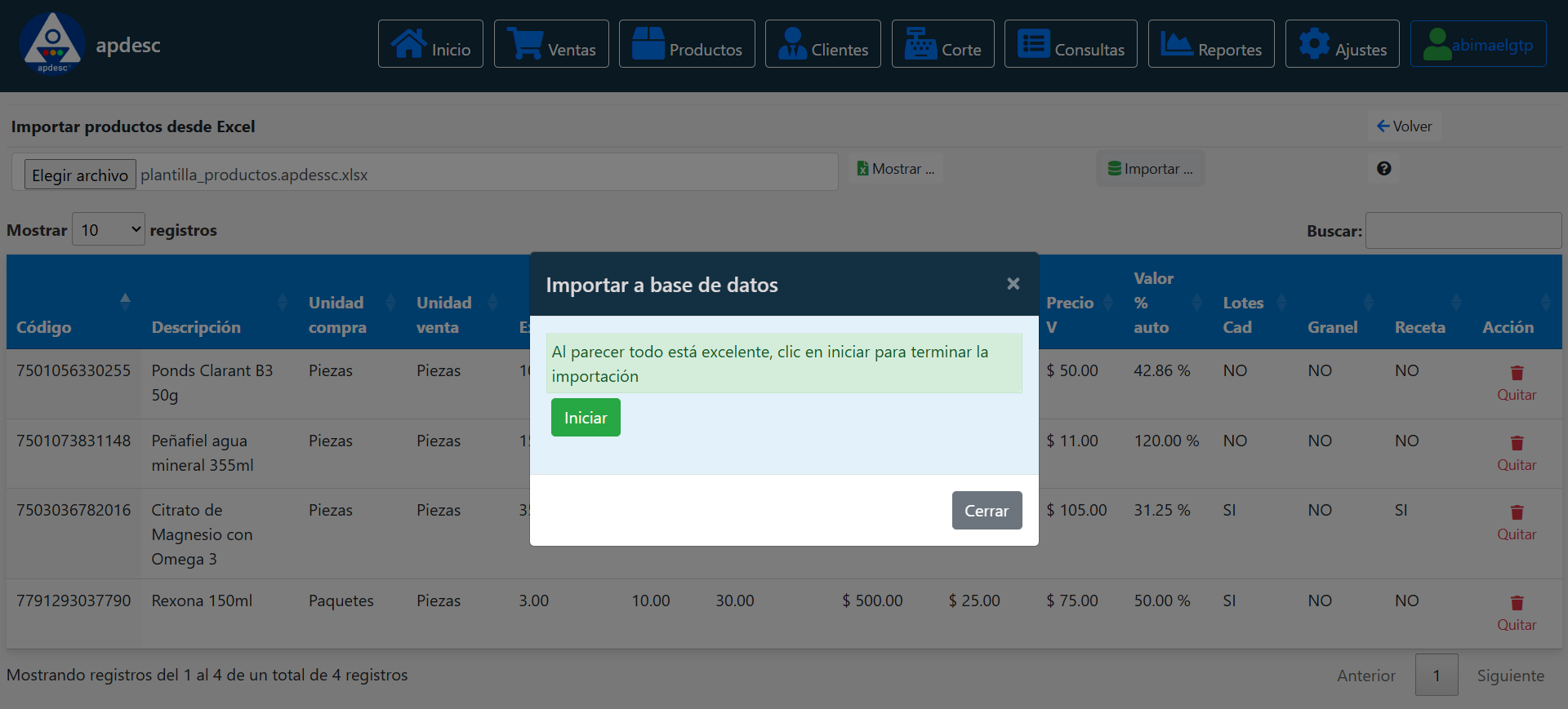The width and height of the screenshot is (1568, 709).
Task: Click the Buscar search field
Action: pos(1463,231)
